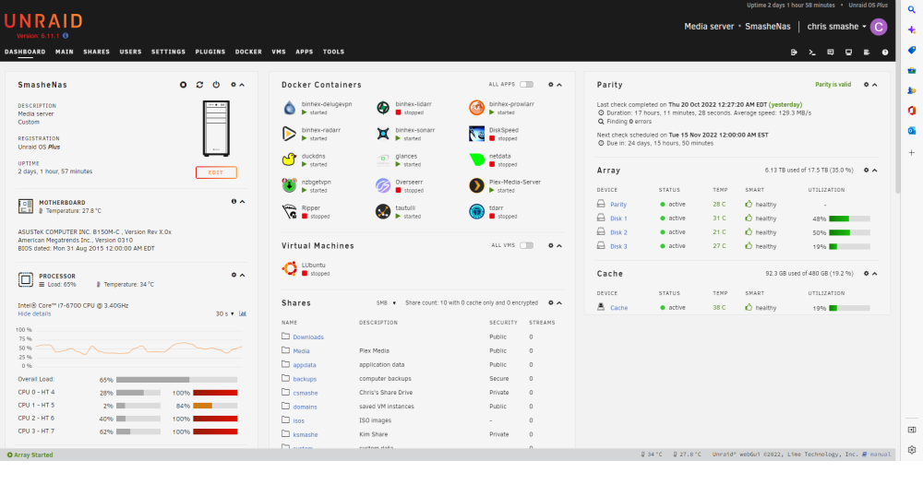Open the Parity device link in Array
Image resolution: width=923 pixels, height=496 pixels.
618,205
